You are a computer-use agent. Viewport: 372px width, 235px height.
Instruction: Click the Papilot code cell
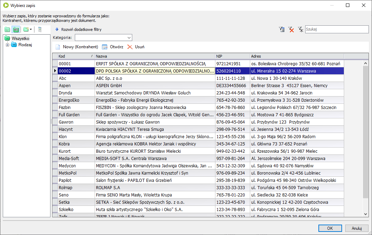pos(76,181)
